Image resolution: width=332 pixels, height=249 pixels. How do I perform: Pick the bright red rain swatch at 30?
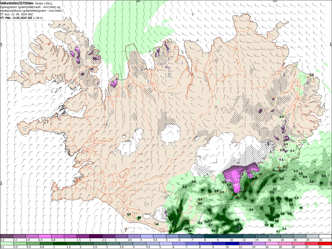click(x=325, y=244)
